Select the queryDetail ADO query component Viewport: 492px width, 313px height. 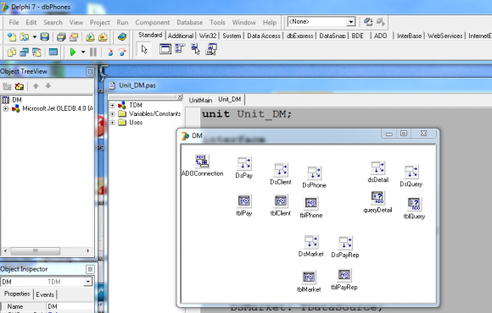pyautogui.click(x=377, y=197)
